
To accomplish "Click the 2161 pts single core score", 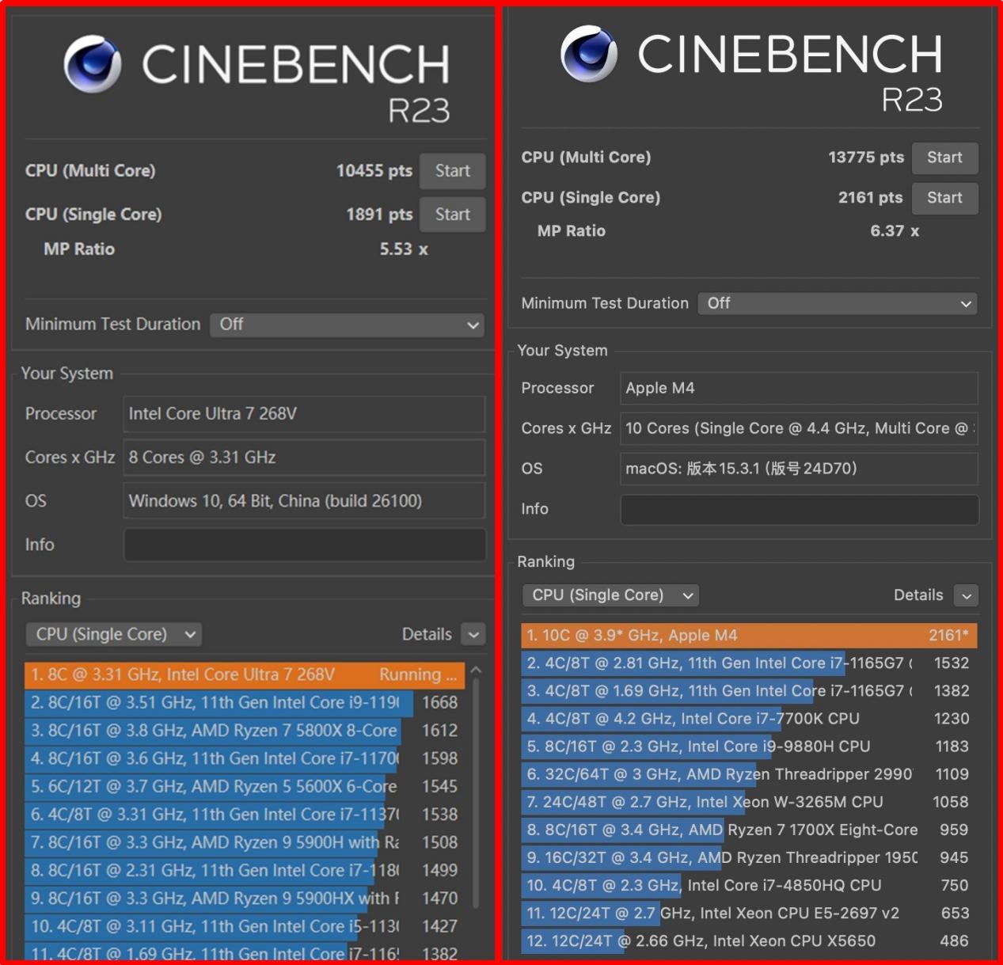I will click(871, 198).
